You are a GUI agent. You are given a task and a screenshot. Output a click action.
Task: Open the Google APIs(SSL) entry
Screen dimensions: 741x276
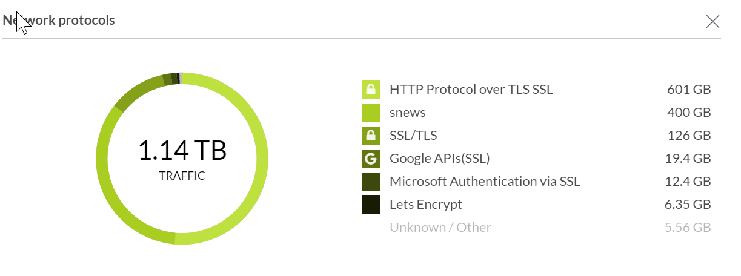440,159
